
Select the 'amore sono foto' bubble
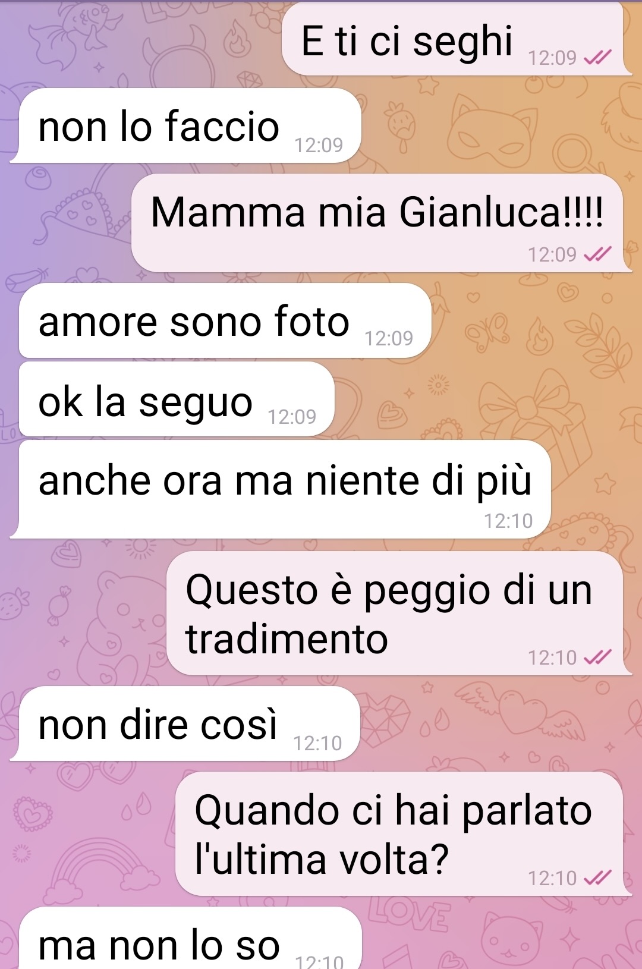coord(225,320)
